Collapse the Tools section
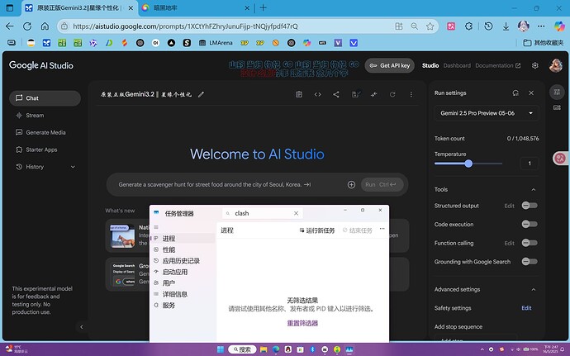Screen dimensions: 570x356 [534, 189]
